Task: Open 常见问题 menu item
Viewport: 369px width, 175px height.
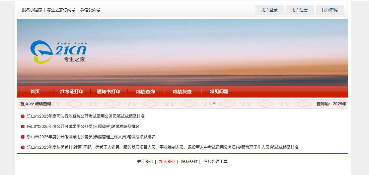Action: [219, 92]
